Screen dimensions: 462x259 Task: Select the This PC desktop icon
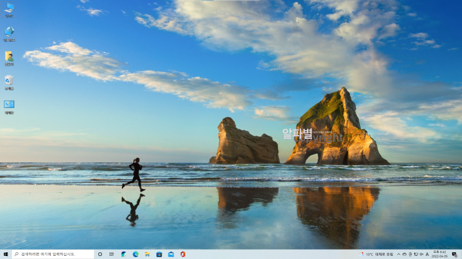pyautogui.click(x=9, y=10)
